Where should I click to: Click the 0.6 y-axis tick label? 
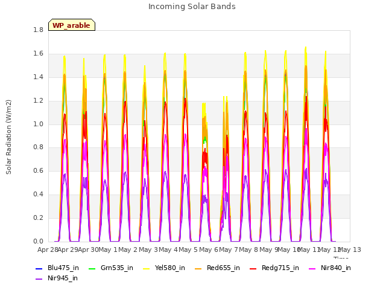coord(38,171)
